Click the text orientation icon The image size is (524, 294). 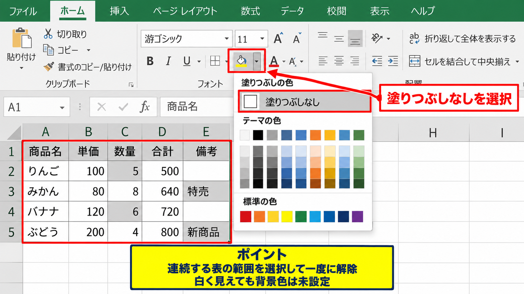(x=377, y=38)
